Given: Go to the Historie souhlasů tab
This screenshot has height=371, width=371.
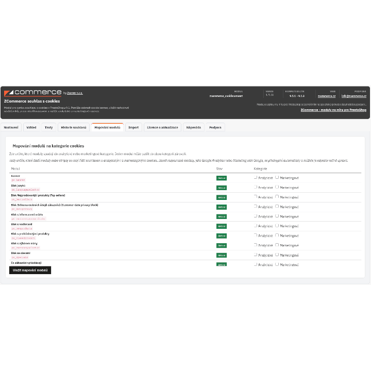Looking at the screenshot, I should click(x=74, y=127).
